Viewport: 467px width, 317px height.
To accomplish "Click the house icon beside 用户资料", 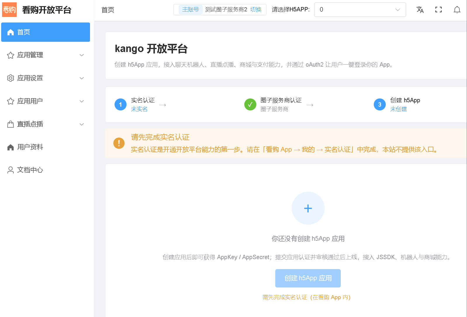I will [x=11, y=147].
